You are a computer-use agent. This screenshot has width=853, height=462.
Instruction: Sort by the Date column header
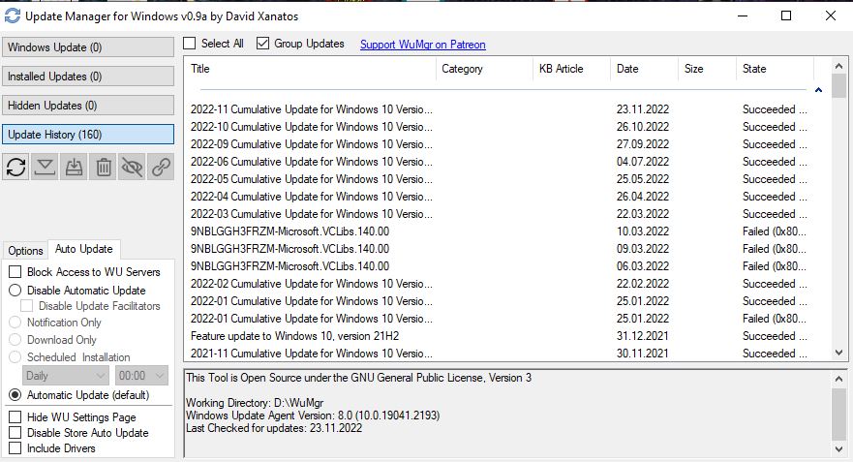pos(645,69)
